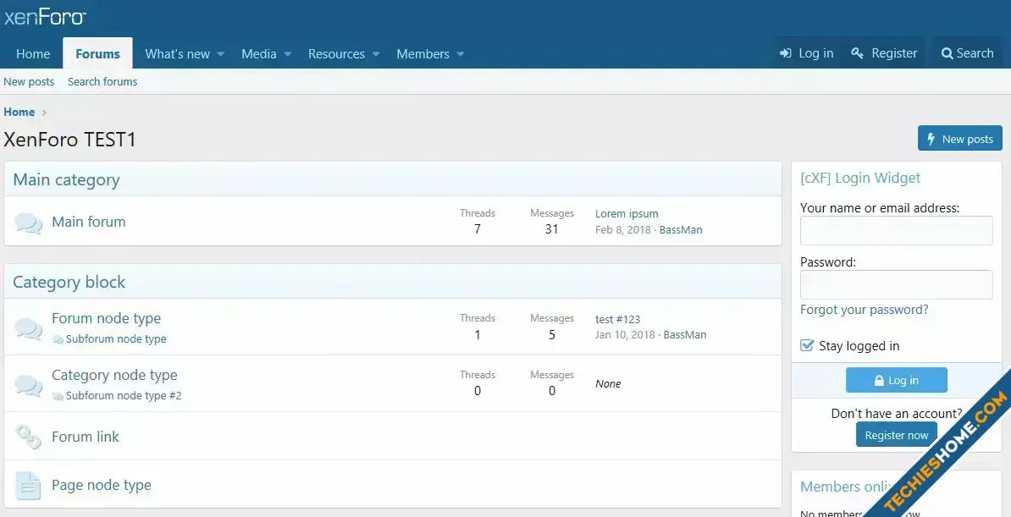Open the Page node type link
The width and height of the screenshot is (1011, 517).
pyautogui.click(x=102, y=485)
